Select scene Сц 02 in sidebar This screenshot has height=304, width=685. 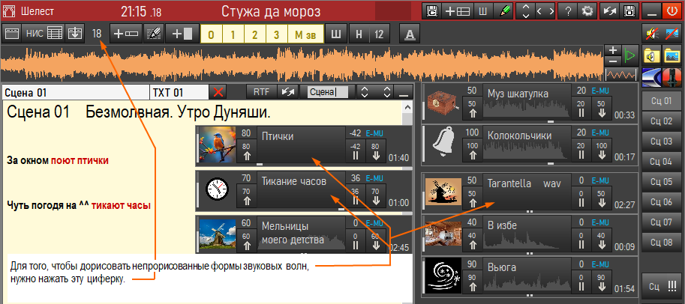(661, 121)
